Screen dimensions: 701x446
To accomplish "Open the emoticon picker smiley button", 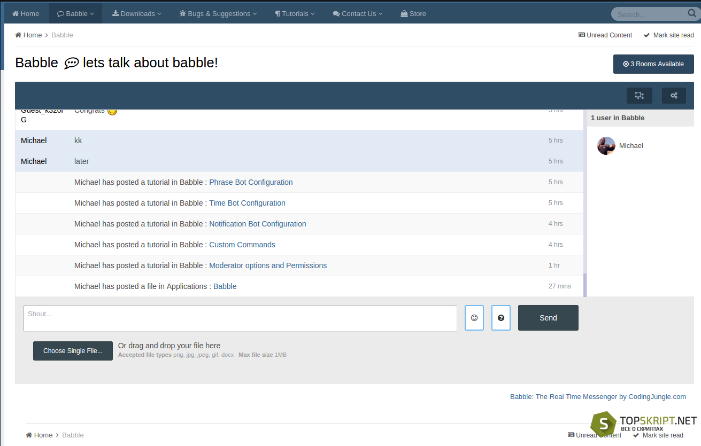I will [474, 318].
